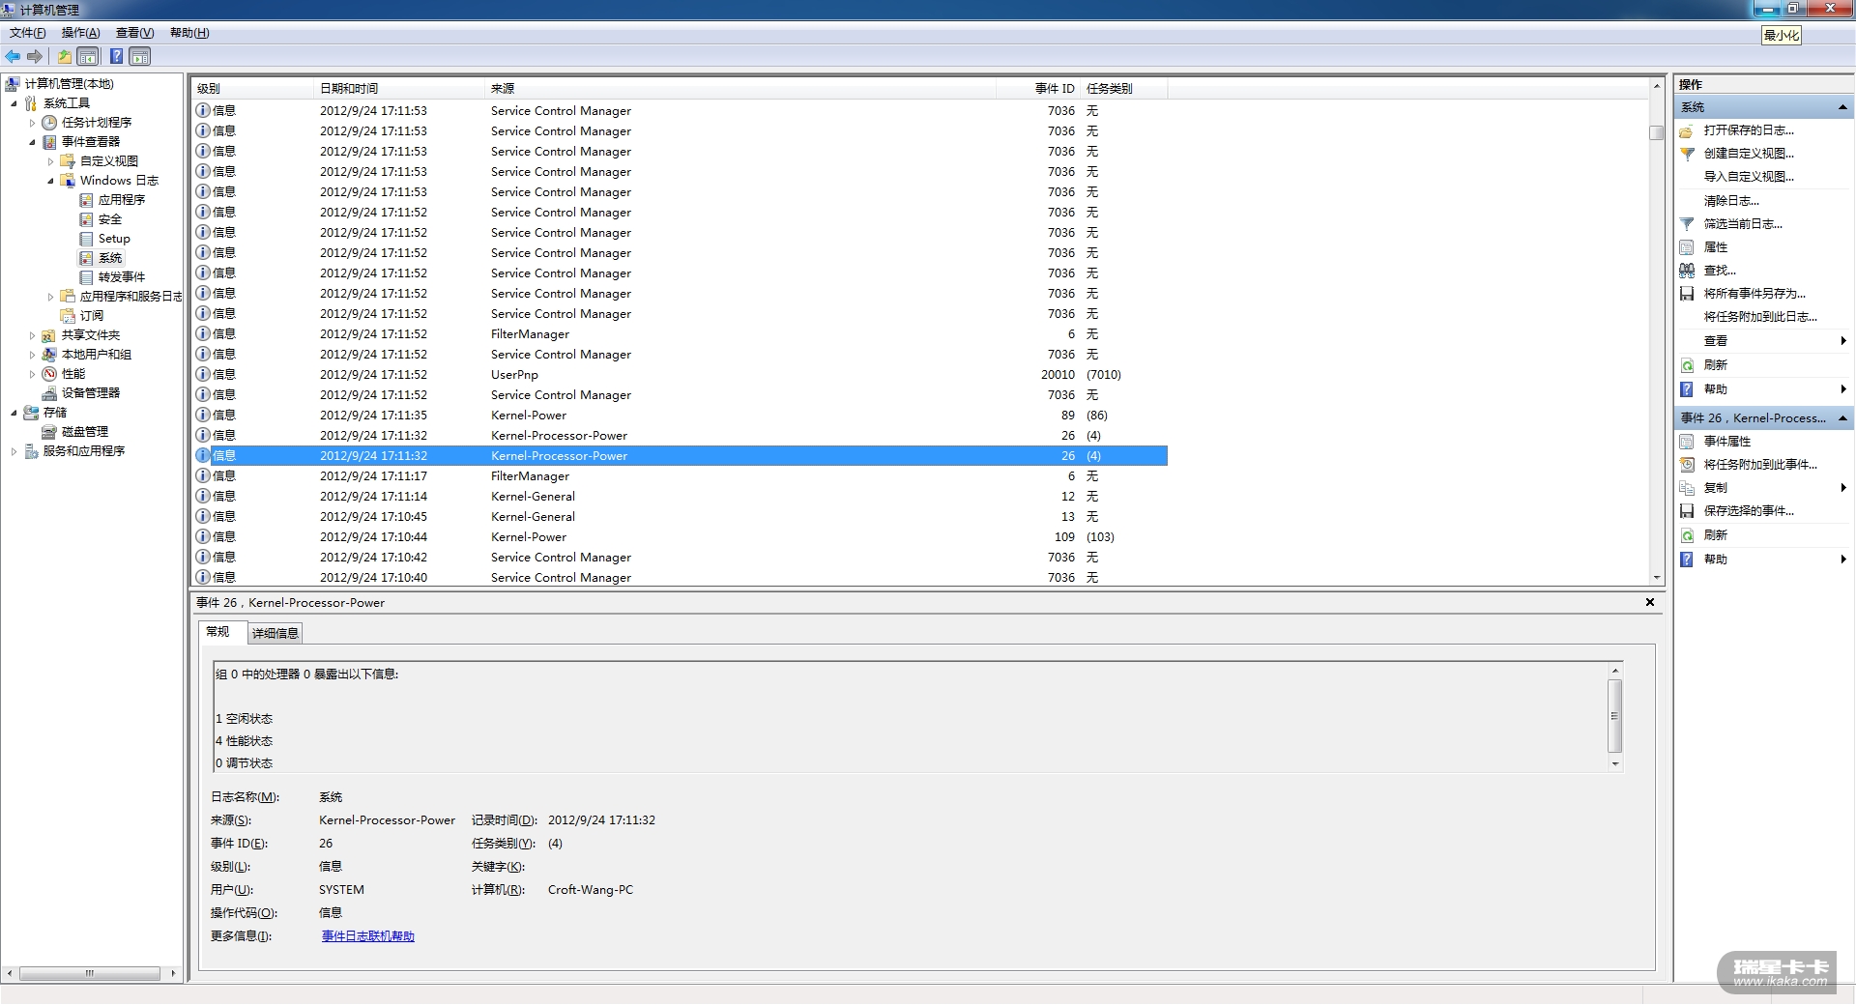This screenshot has width=1856, height=1005.
Task: Open the 帮助(H) menu in menu bar
Action: [189, 33]
